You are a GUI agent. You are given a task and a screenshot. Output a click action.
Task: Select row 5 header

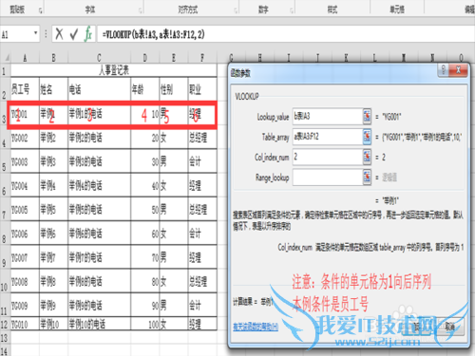point(5,161)
